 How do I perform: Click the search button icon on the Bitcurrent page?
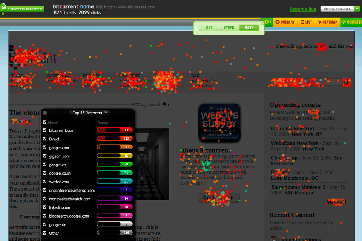347,82
